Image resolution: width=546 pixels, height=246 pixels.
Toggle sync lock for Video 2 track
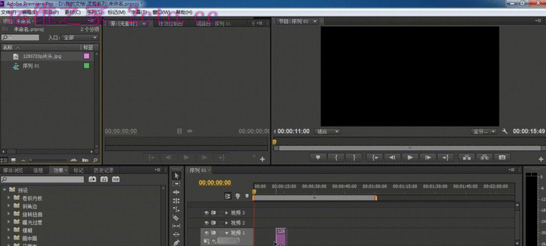tap(214, 223)
